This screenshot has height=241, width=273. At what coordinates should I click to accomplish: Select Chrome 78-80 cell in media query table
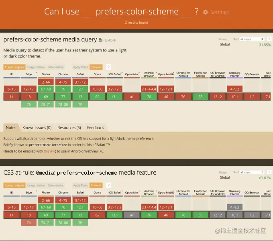[63, 104]
